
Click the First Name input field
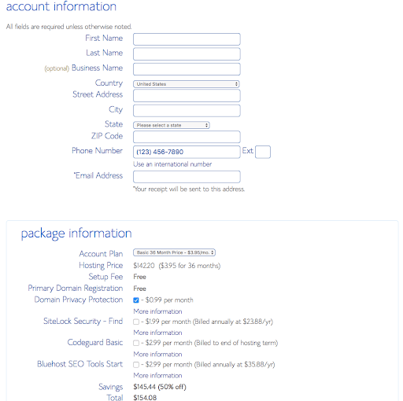[x=187, y=39]
